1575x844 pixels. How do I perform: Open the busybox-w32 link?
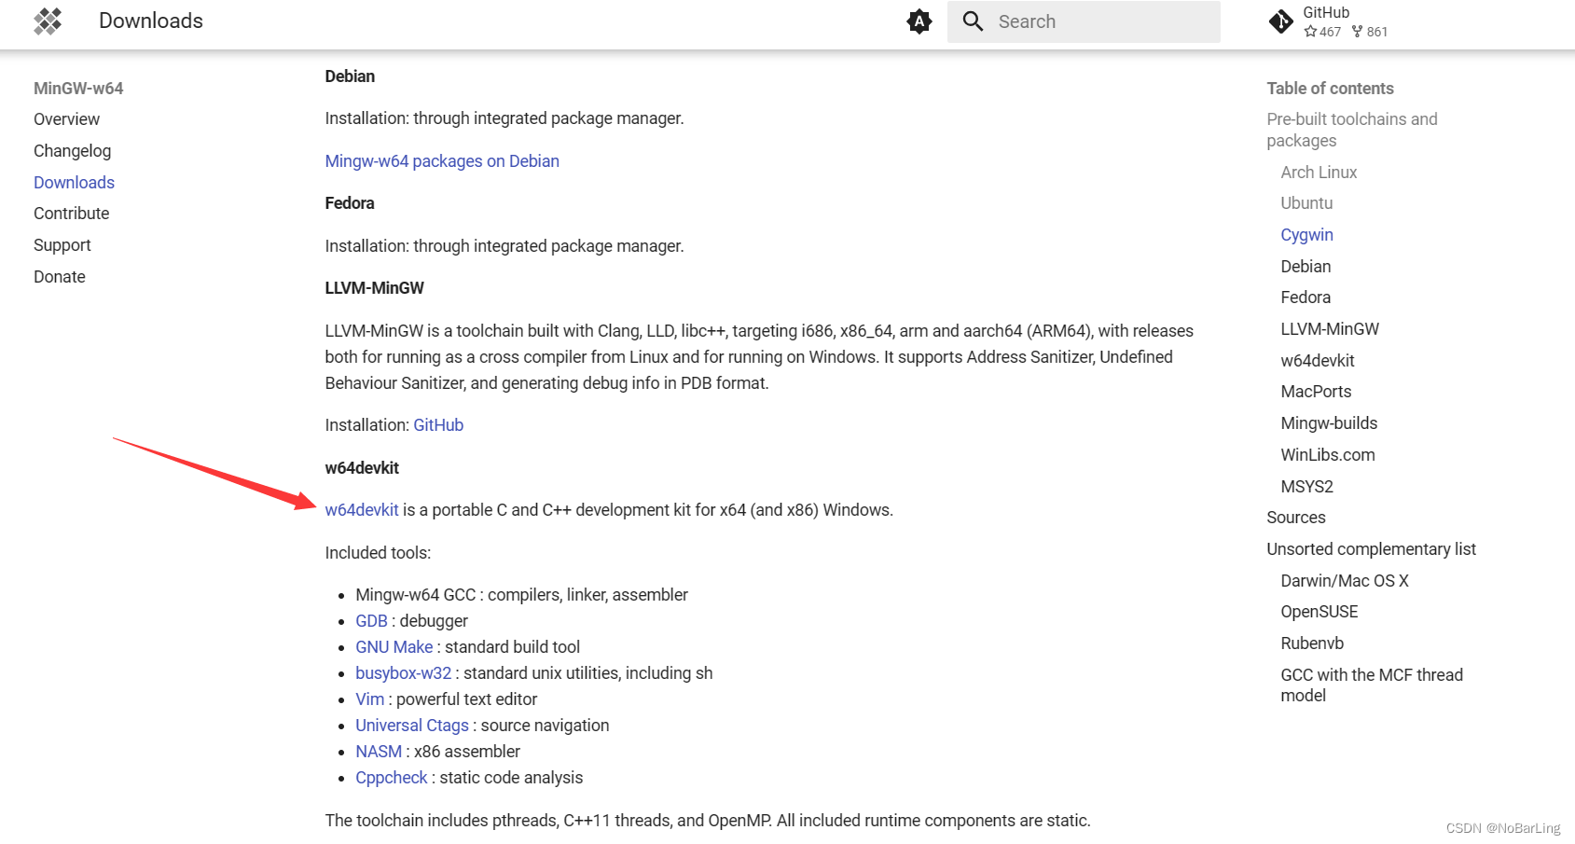click(403, 673)
